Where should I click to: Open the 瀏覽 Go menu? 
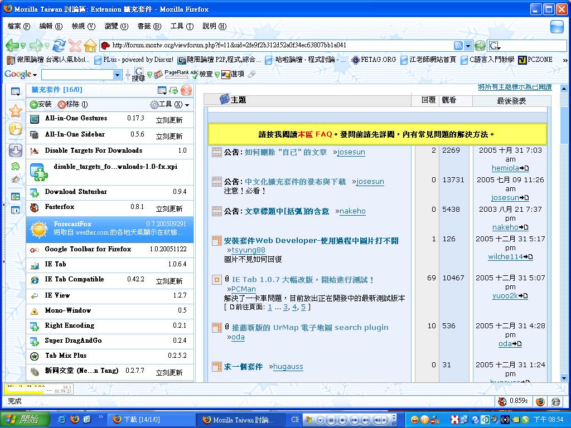coord(116,26)
